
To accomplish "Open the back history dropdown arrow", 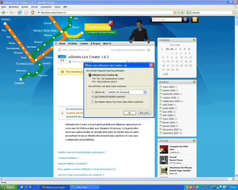I will pyautogui.click(x=7, y=12).
